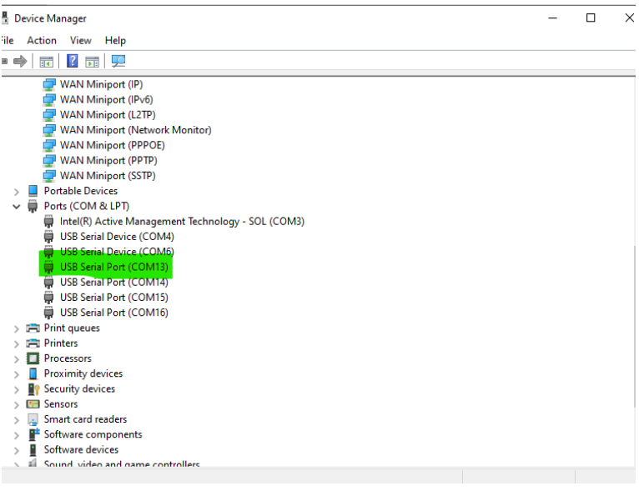Click the Software devices category icon
Image resolution: width=639 pixels, height=491 pixels.
coord(33,450)
